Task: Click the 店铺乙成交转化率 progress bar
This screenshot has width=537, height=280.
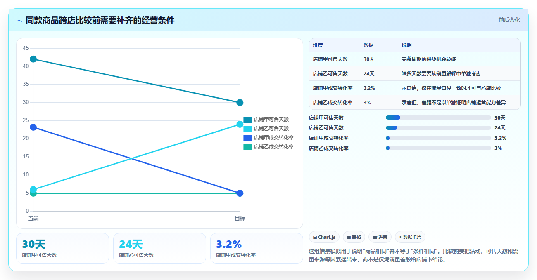Action: tap(438, 148)
